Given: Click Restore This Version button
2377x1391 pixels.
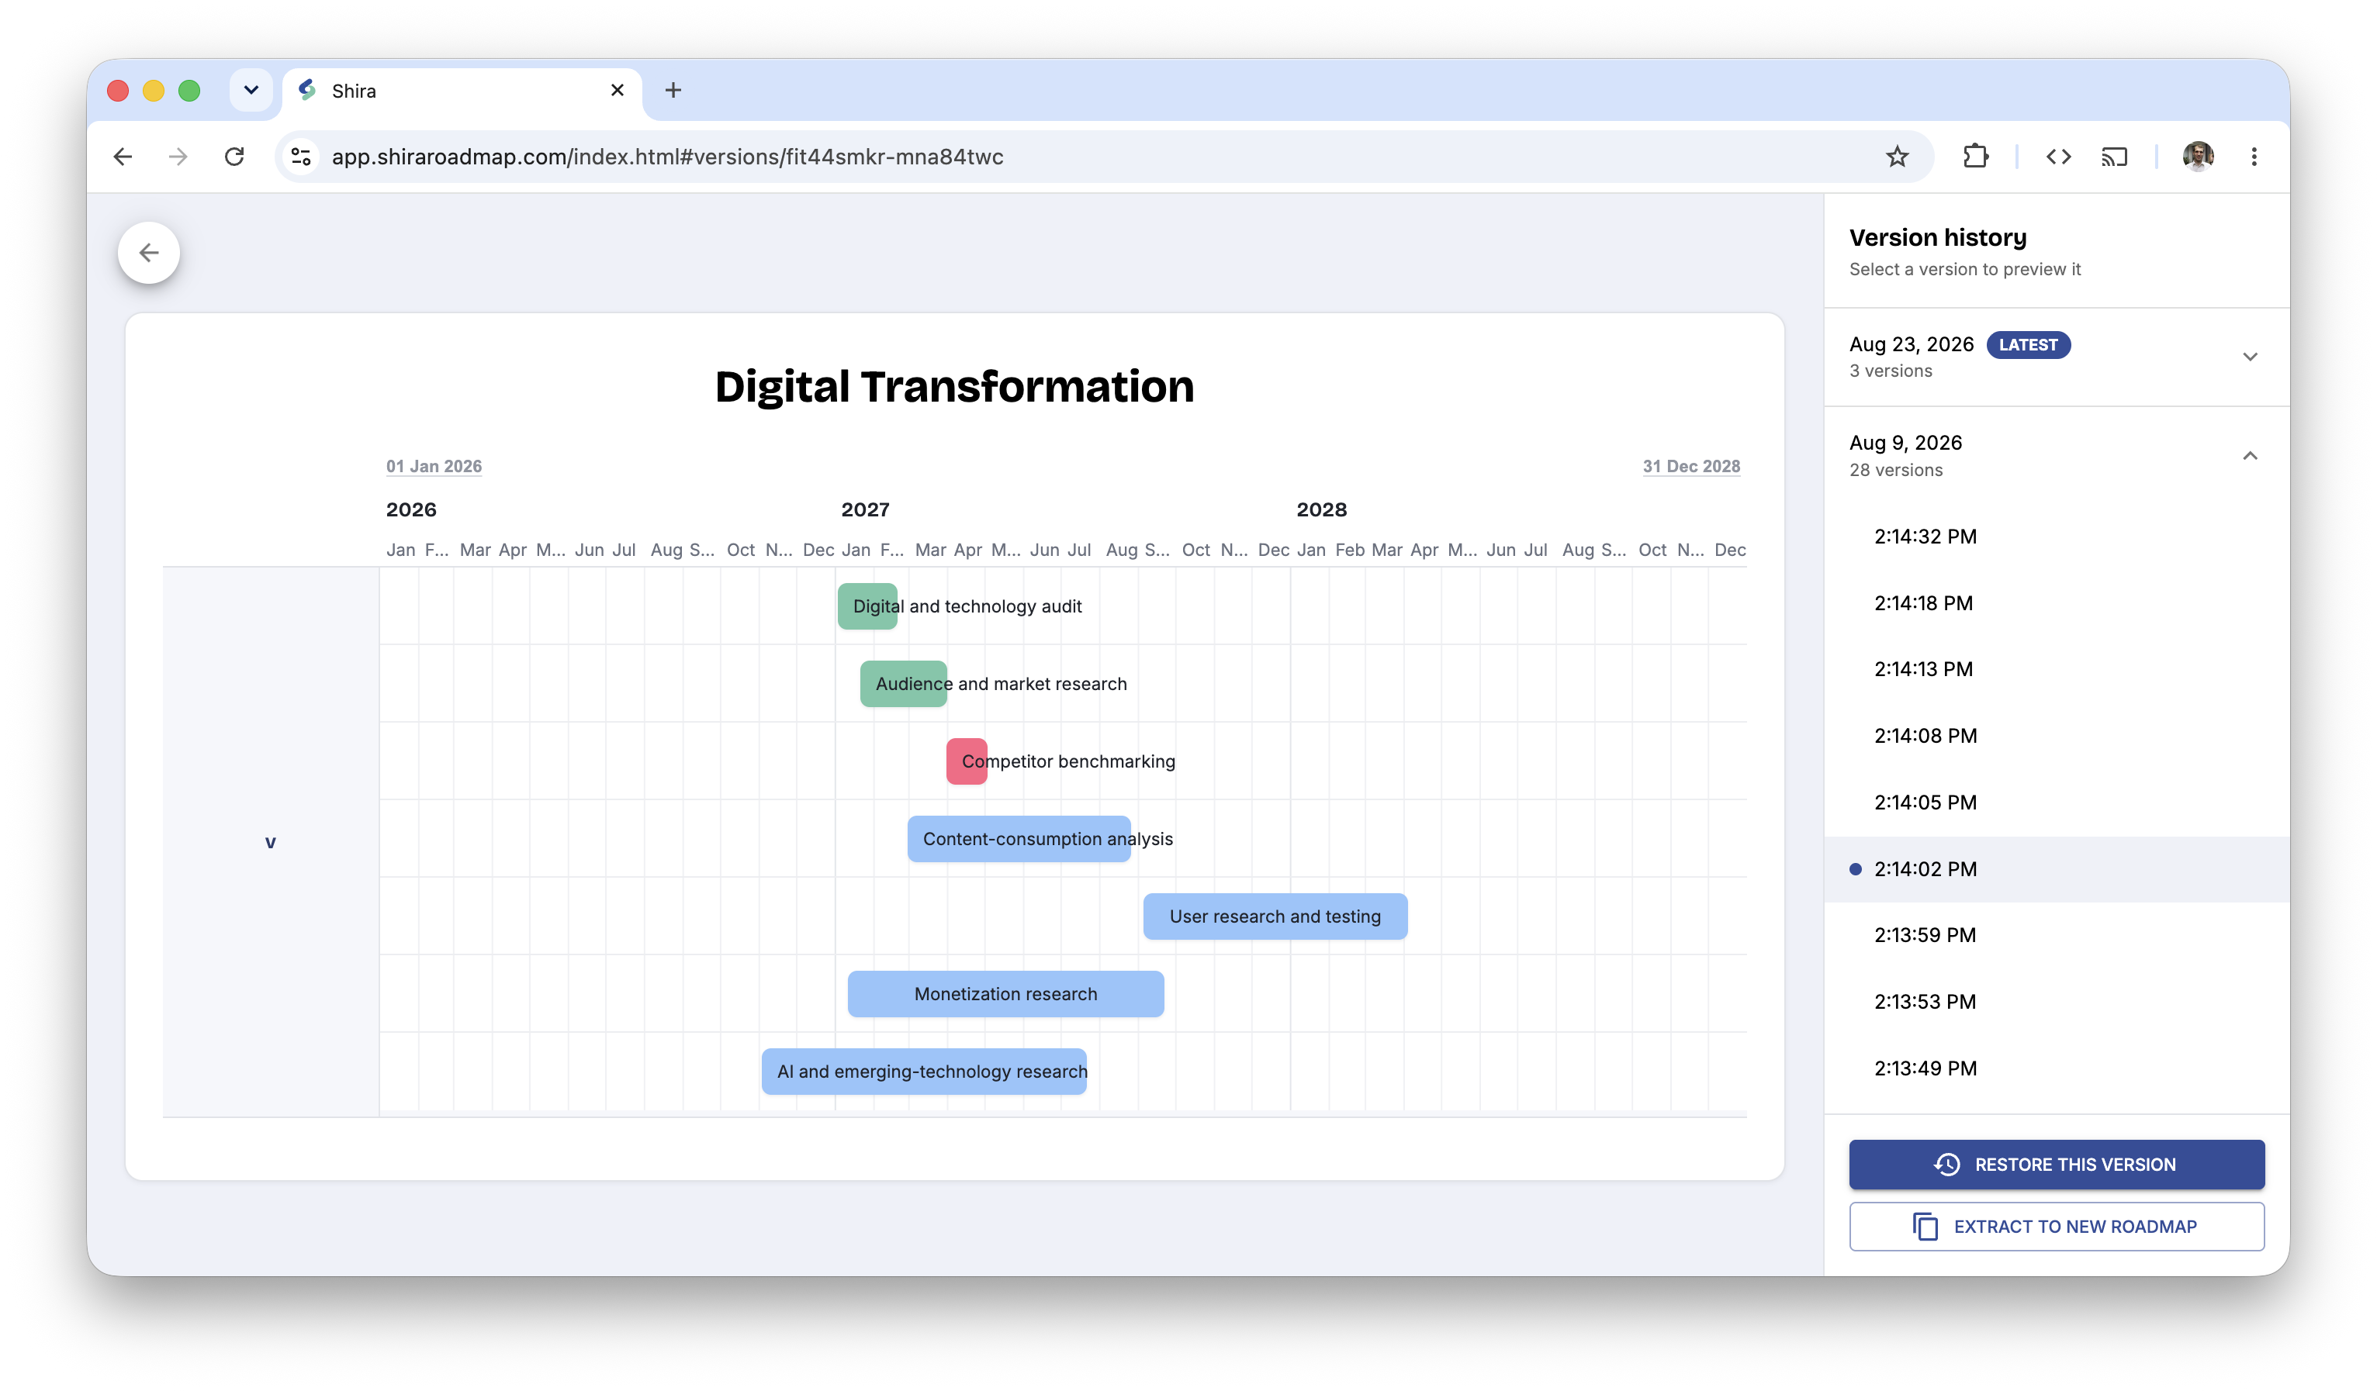Looking at the screenshot, I should tap(2057, 1165).
